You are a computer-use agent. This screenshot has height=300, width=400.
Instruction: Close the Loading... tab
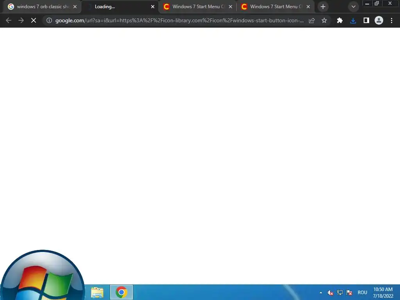coord(153,7)
